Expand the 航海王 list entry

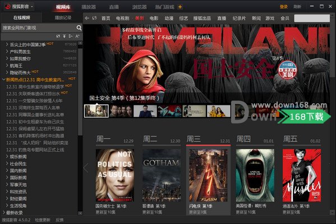point(7,66)
